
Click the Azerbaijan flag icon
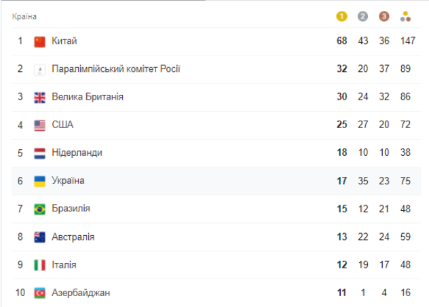point(39,293)
